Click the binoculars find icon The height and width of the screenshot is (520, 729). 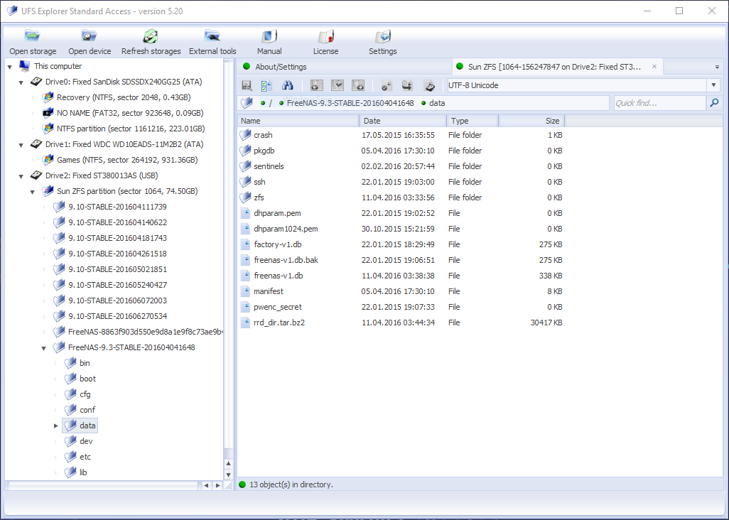coord(288,85)
